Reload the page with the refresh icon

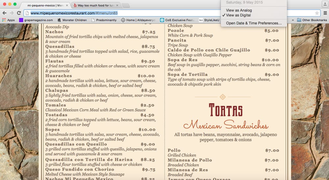pos(19,13)
